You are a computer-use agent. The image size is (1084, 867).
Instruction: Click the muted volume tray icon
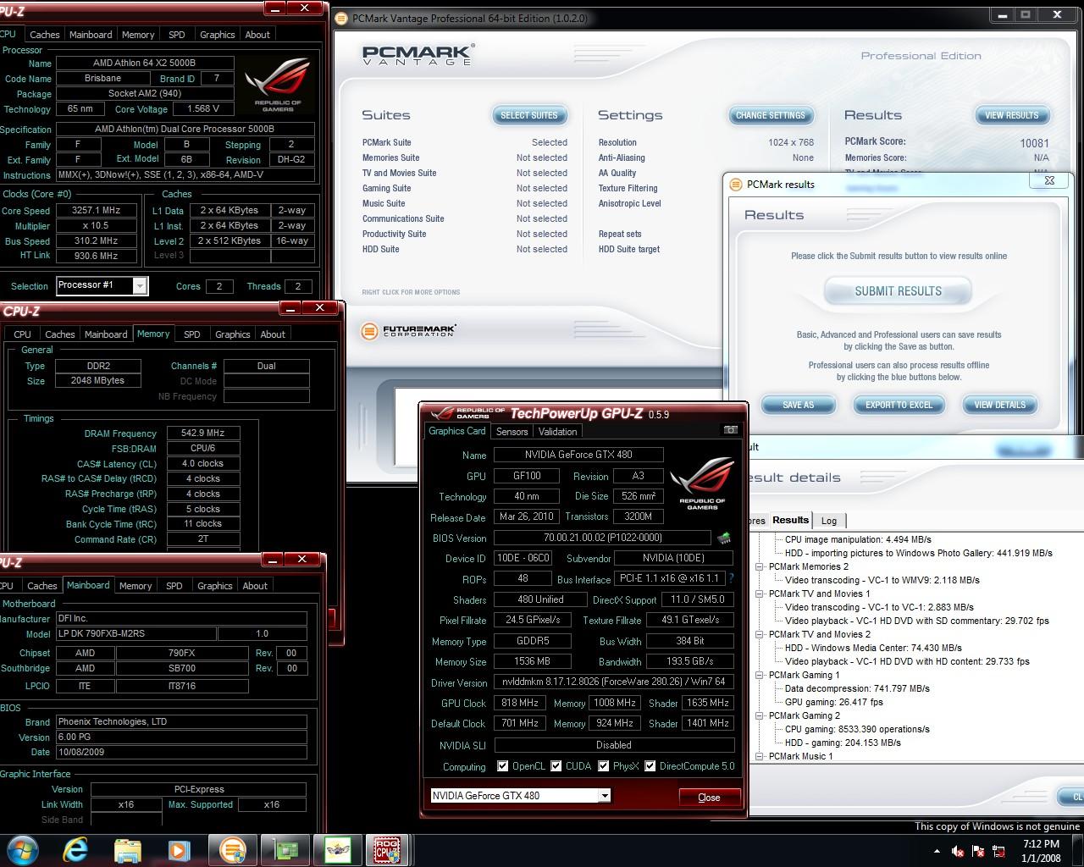coord(958,851)
